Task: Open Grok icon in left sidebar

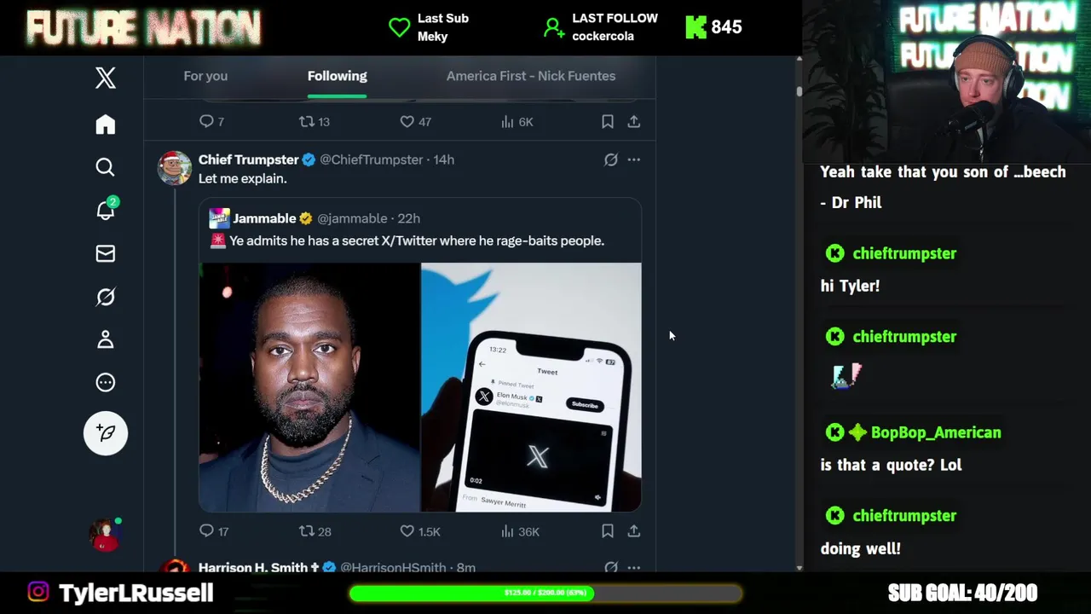Action: coord(106,297)
